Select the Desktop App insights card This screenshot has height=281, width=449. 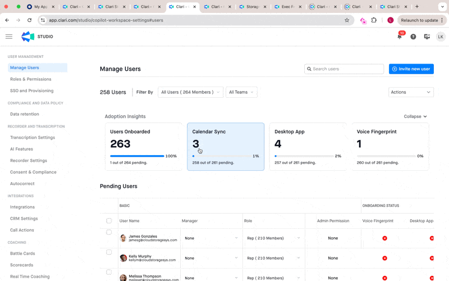308,147
